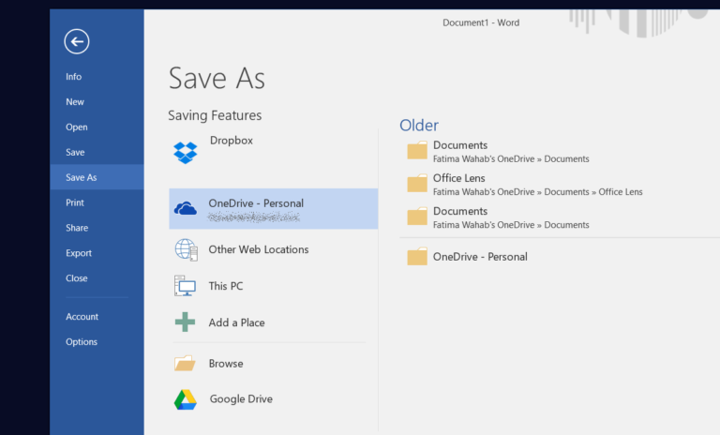The image size is (720, 435).
Task: Click Add a Place label
Action: (236, 322)
